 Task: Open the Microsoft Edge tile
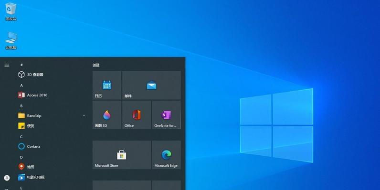[167, 155]
